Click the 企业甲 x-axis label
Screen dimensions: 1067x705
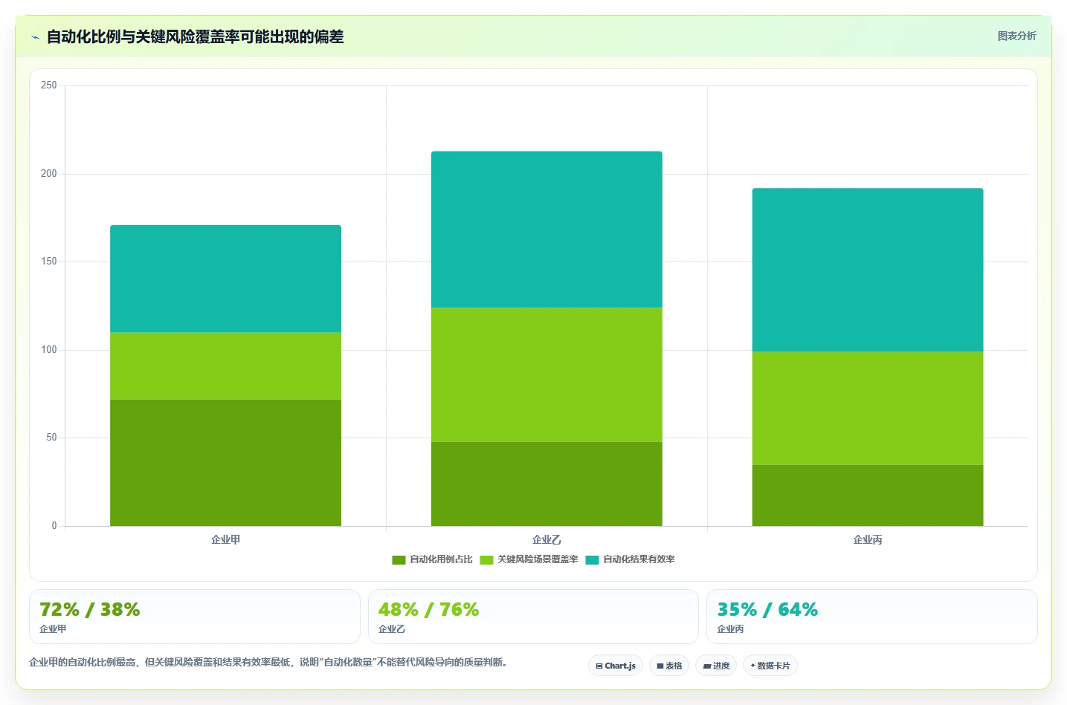pyautogui.click(x=225, y=539)
